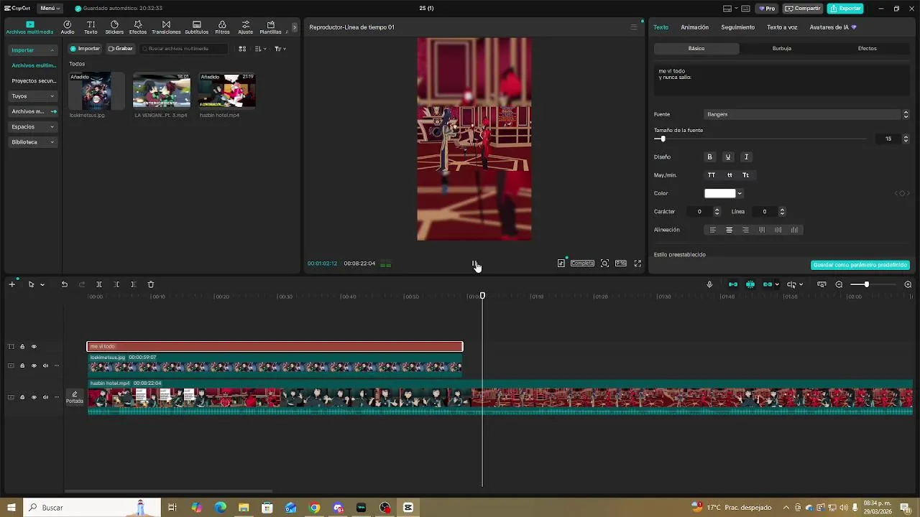Click the Grabar record button
The width and height of the screenshot is (920, 517).
120,49
